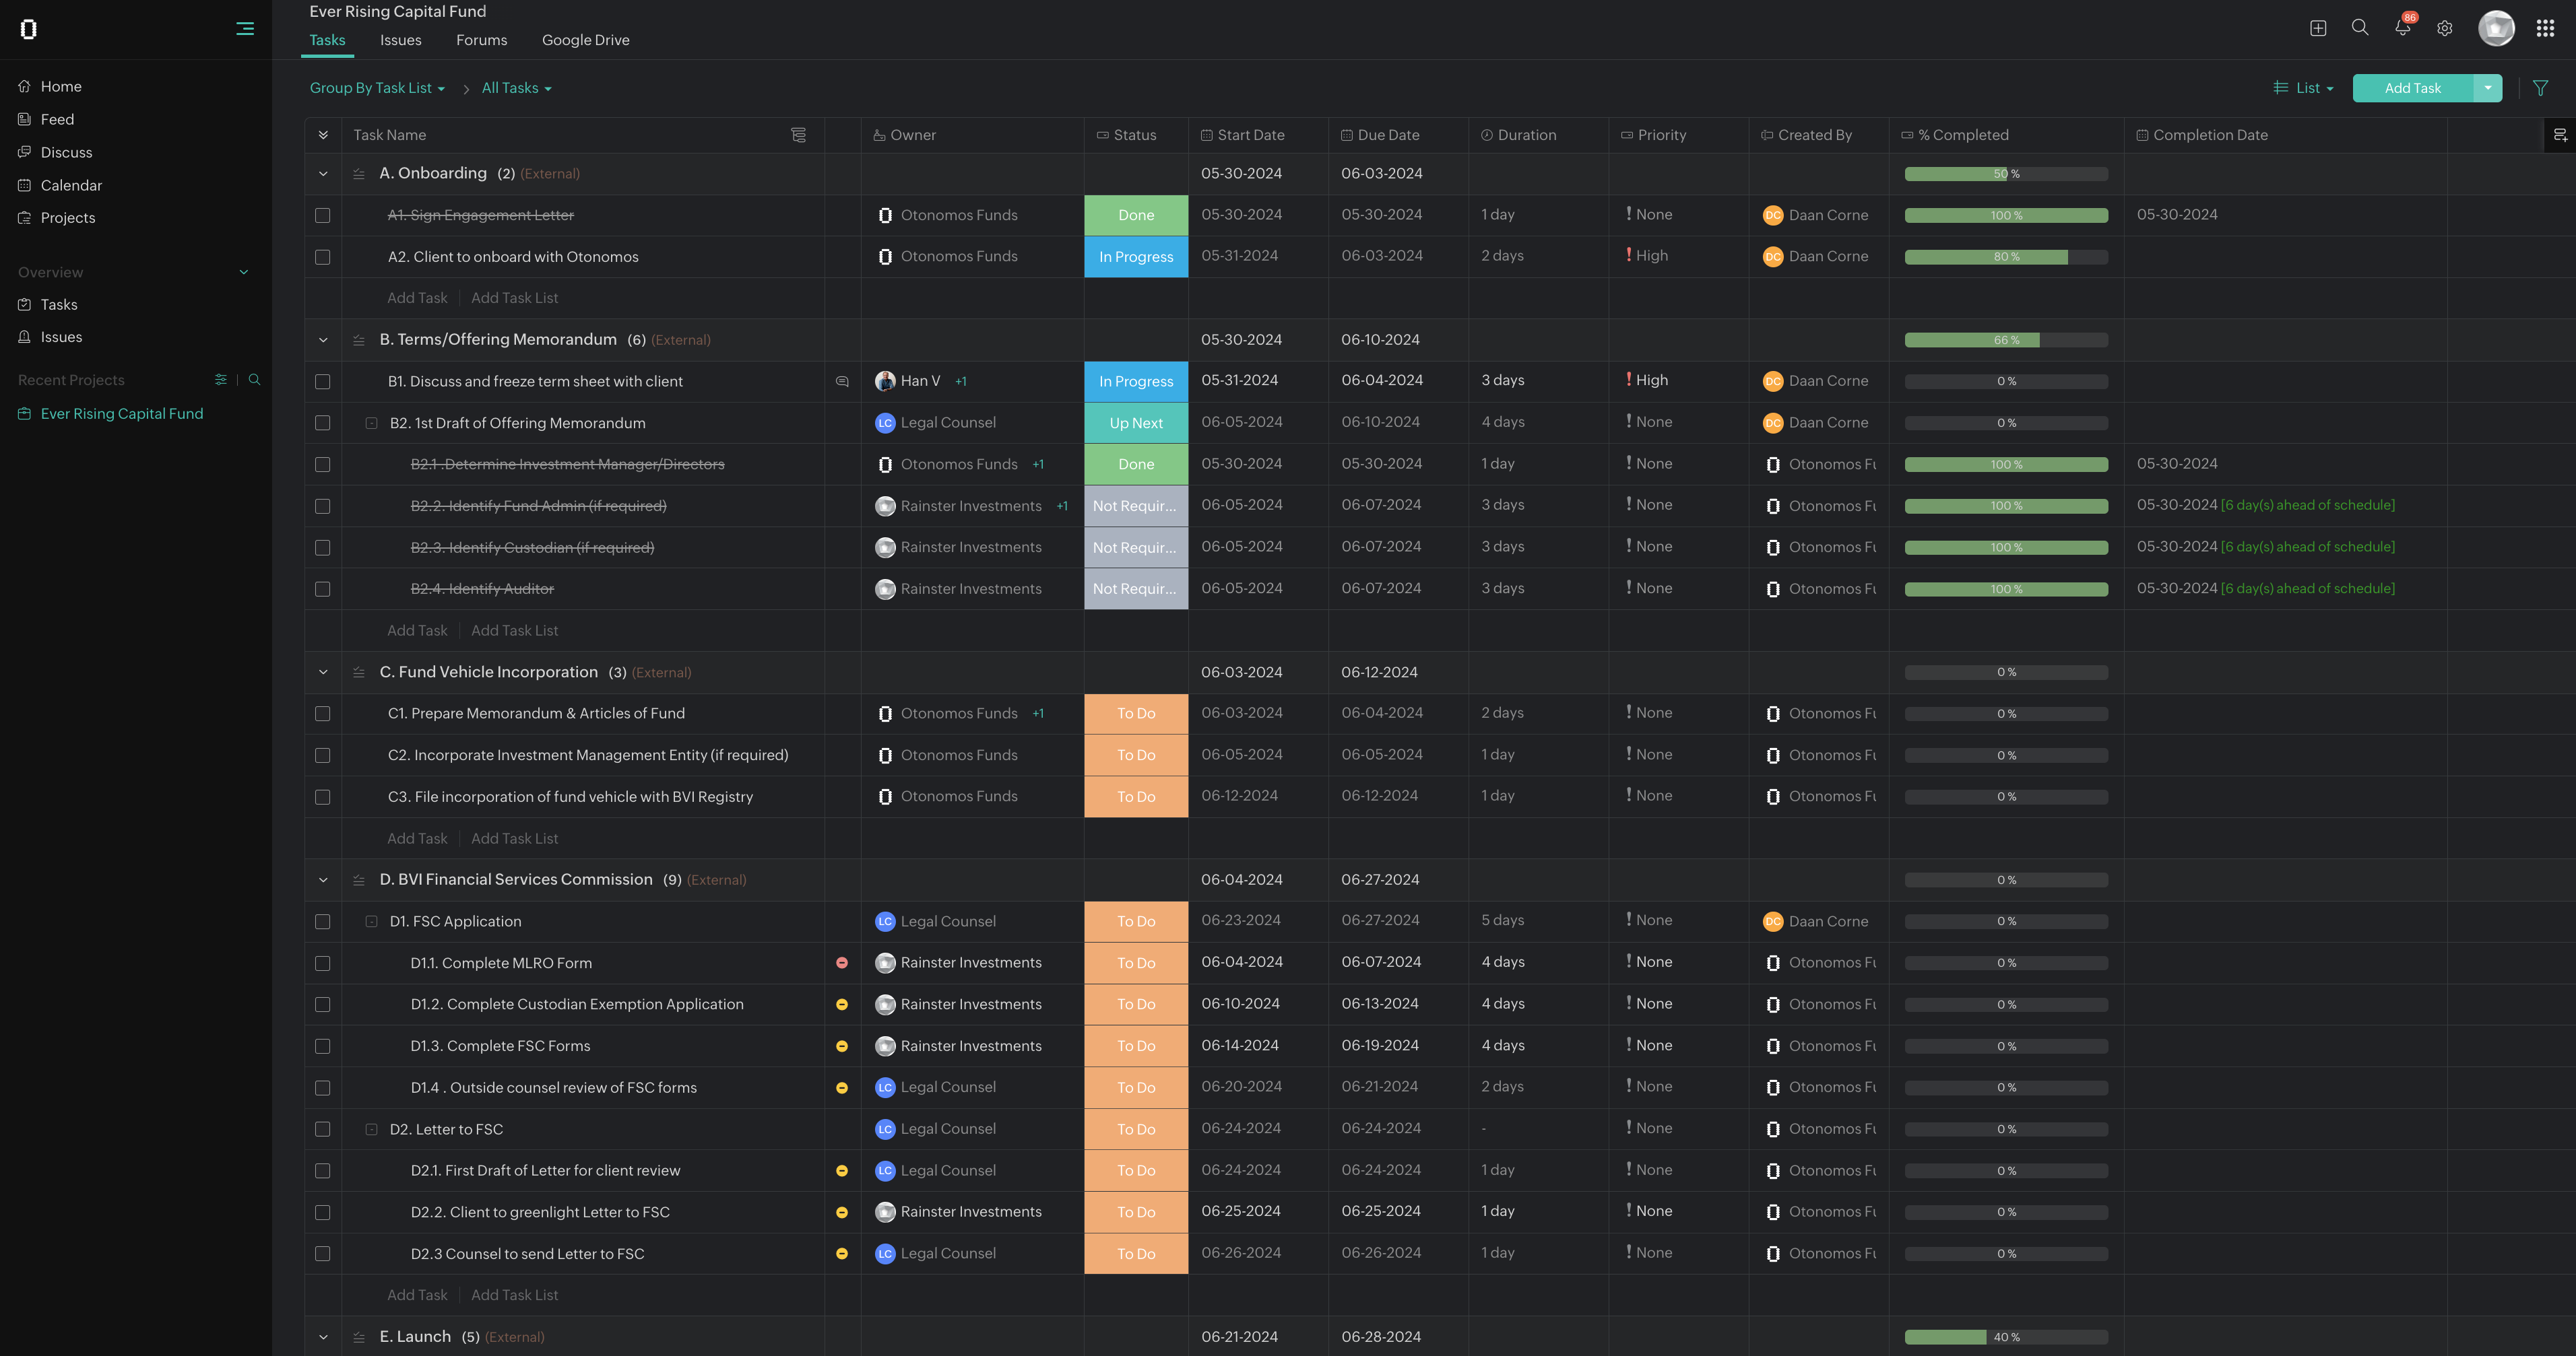Click the search icon in the top bar
This screenshot has height=1356, width=2576.
coord(2360,28)
